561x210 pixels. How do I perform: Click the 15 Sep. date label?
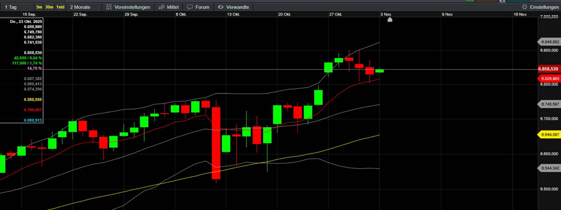(x=29, y=14)
